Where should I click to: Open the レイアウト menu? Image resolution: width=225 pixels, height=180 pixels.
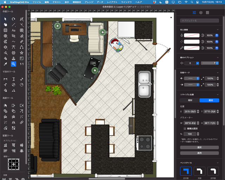[x=112, y=2]
